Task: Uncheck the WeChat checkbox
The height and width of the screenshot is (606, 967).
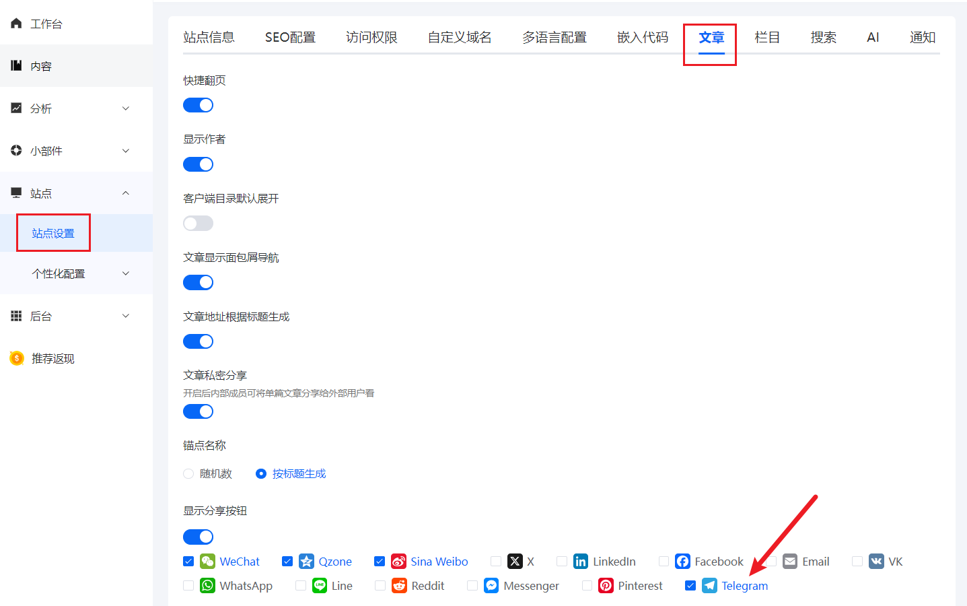Action: 188,561
